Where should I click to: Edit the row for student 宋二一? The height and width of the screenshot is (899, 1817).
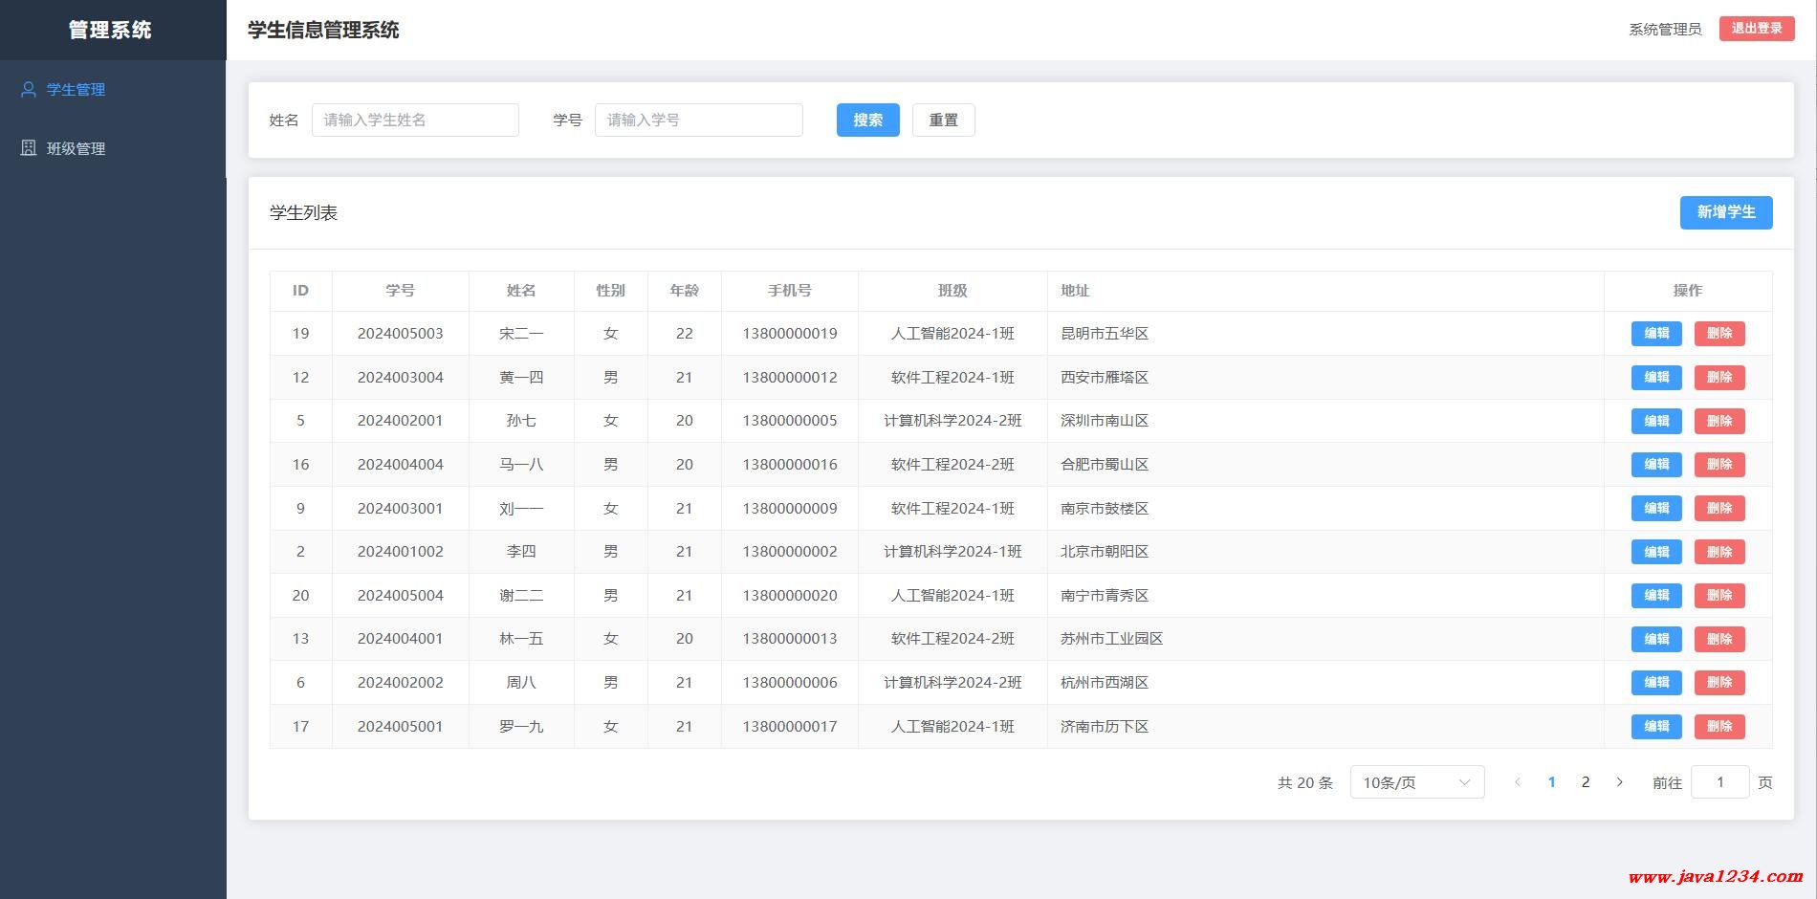point(1655,333)
